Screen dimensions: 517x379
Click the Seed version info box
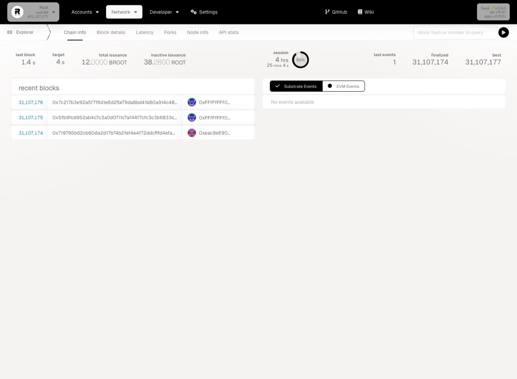click(x=493, y=12)
